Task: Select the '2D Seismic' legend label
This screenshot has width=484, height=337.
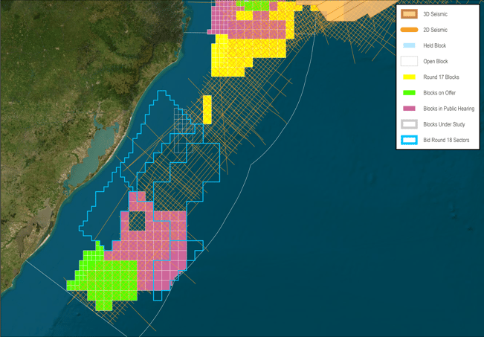Action: (x=435, y=30)
